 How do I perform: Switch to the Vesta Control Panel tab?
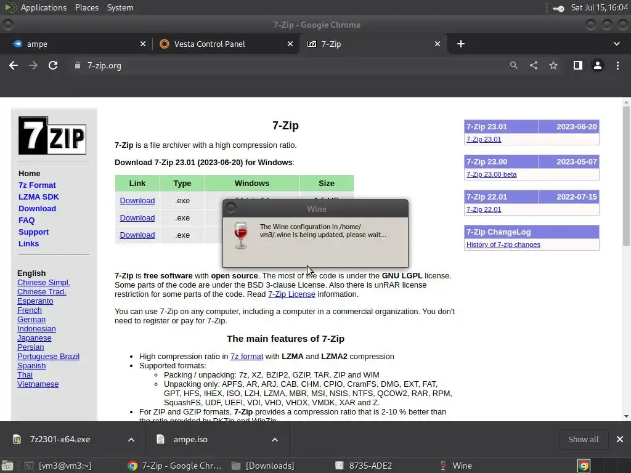(226, 44)
